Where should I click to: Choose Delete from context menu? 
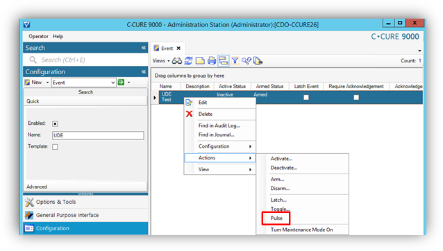tap(219, 114)
